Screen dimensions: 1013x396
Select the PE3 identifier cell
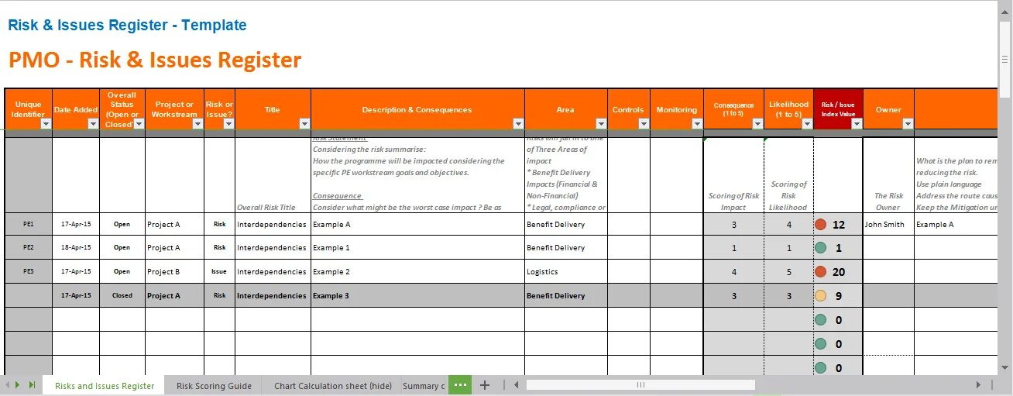pyautogui.click(x=29, y=272)
